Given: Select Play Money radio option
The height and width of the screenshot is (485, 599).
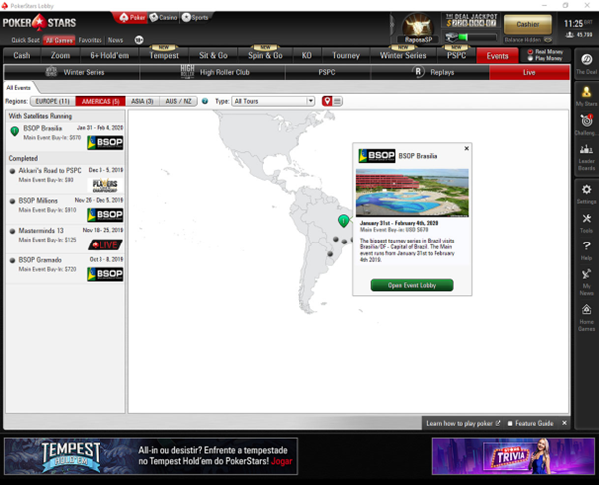Looking at the screenshot, I should click(530, 58).
